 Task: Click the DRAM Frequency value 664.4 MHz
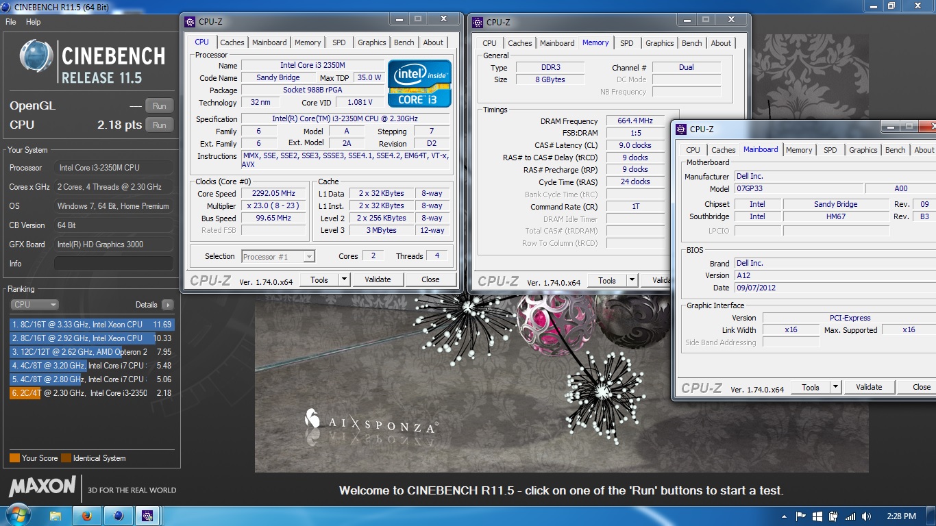coord(634,121)
